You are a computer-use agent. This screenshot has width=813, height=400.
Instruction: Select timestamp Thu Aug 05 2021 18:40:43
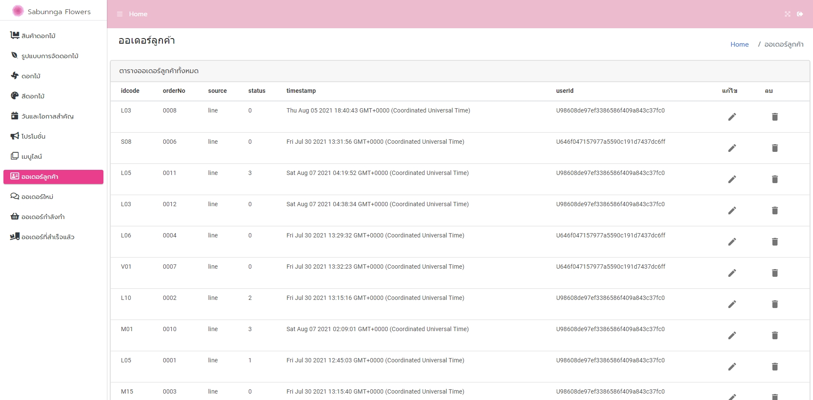click(378, 110)
